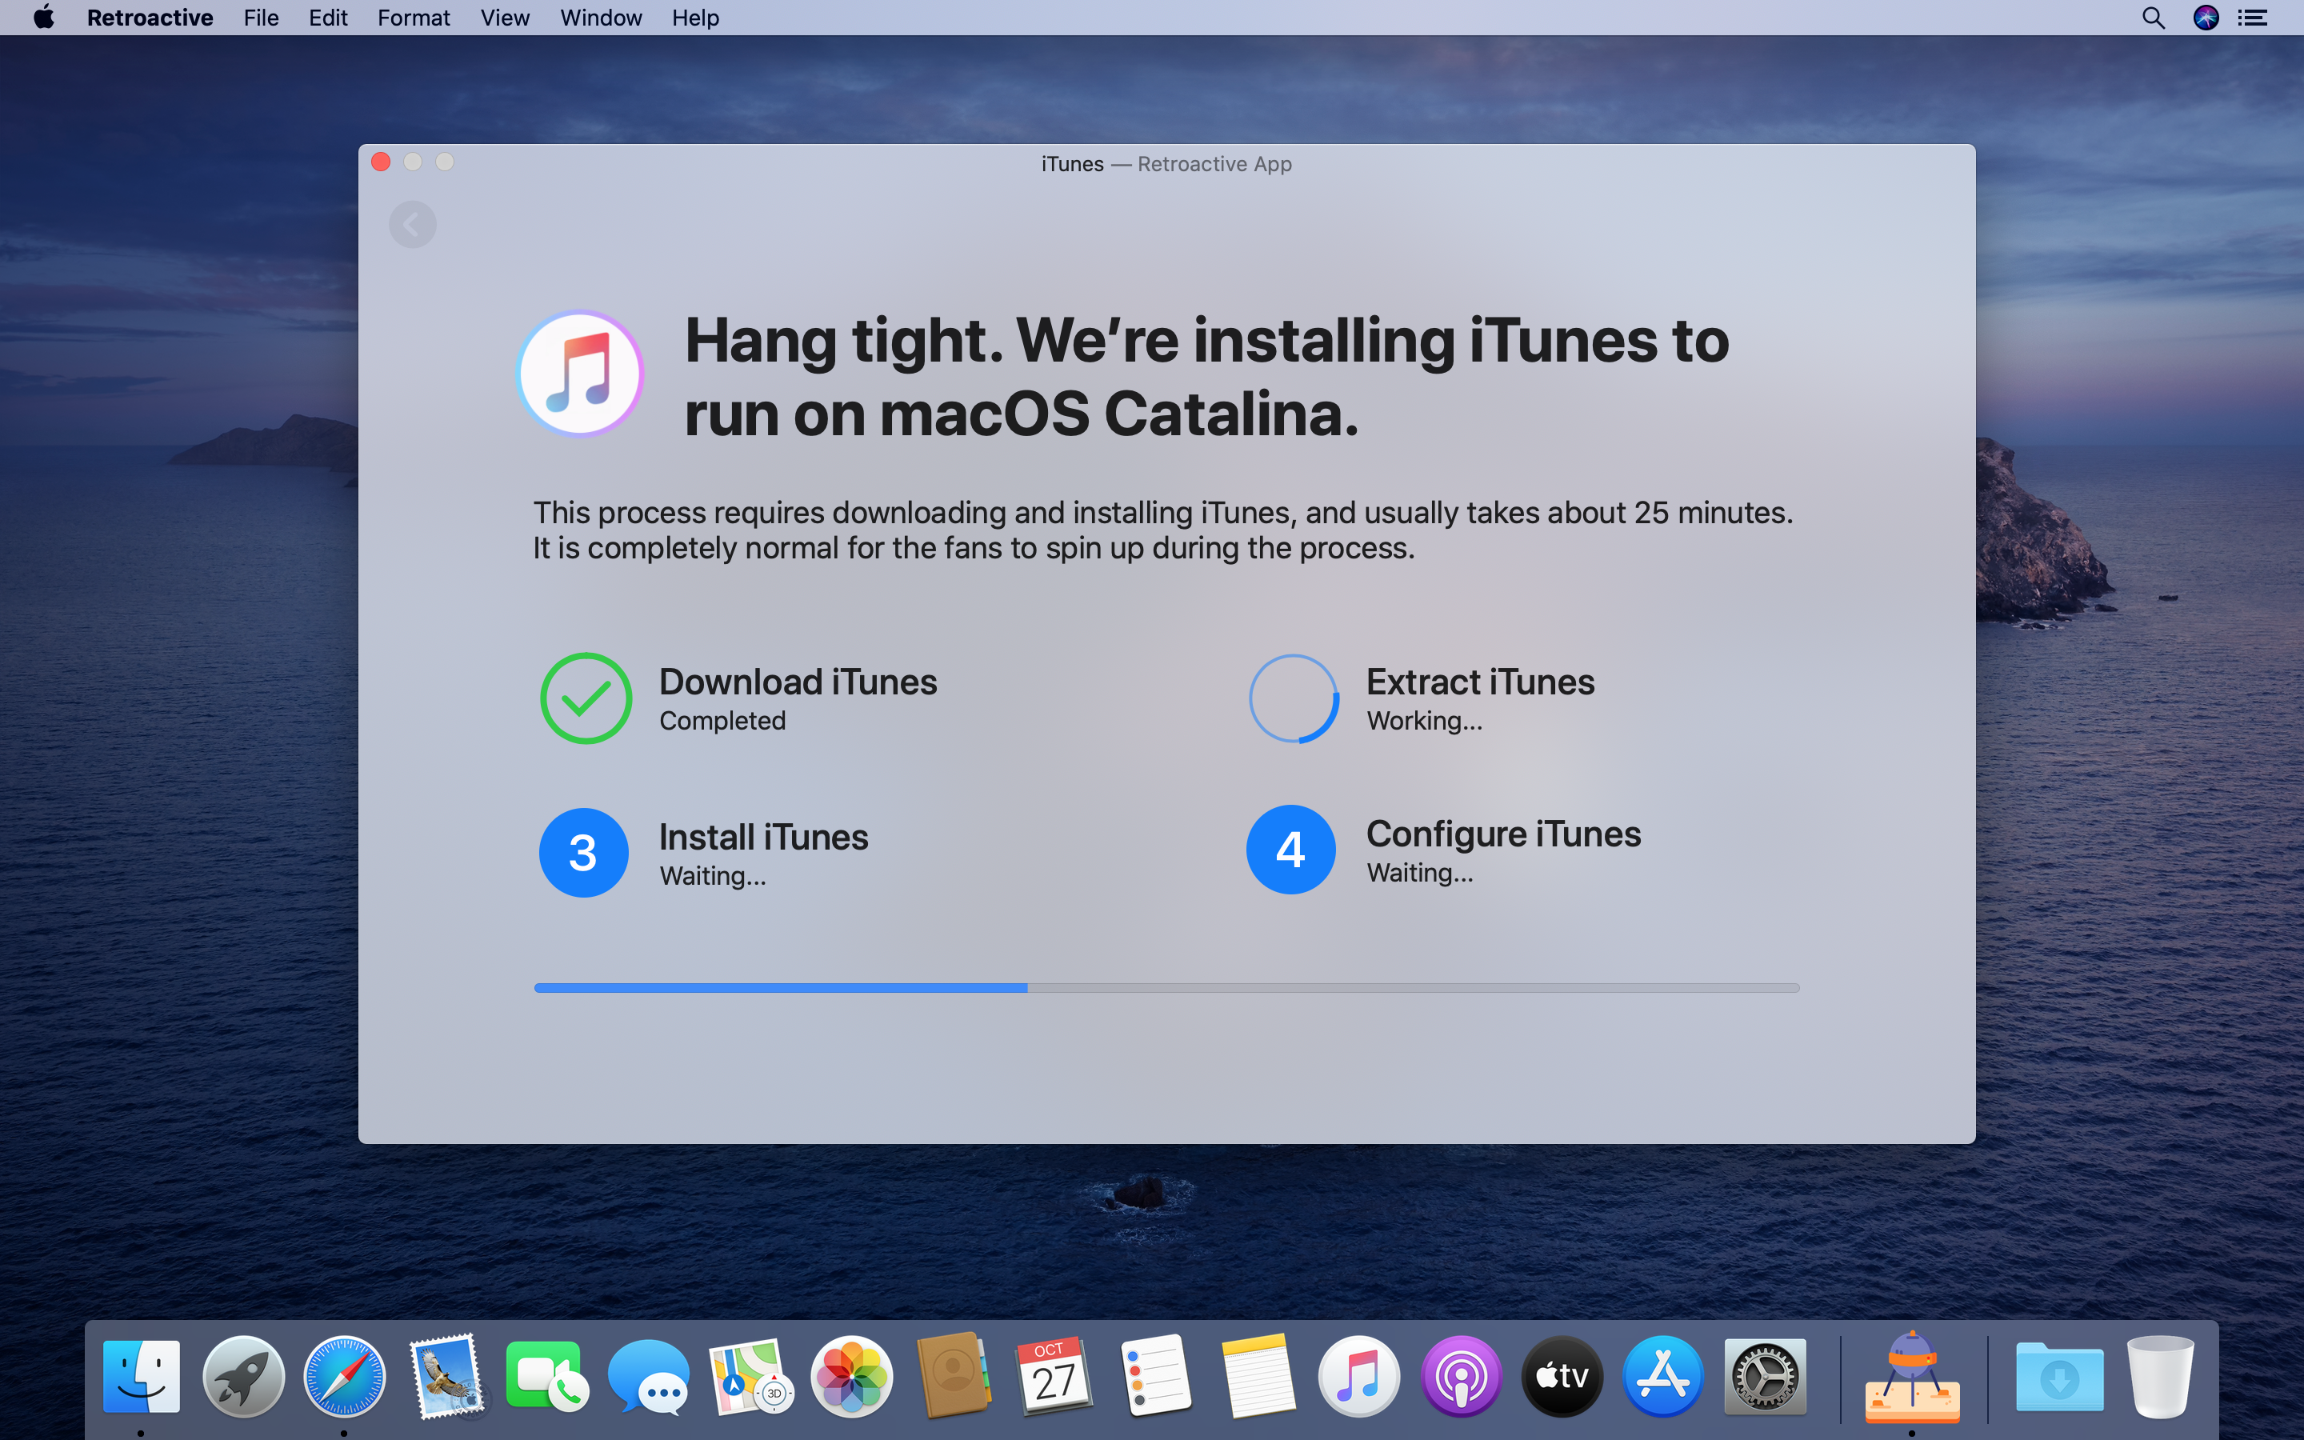Open the Help menu
This screenshot has height=1440, width=2304.
tap(695, 18)
